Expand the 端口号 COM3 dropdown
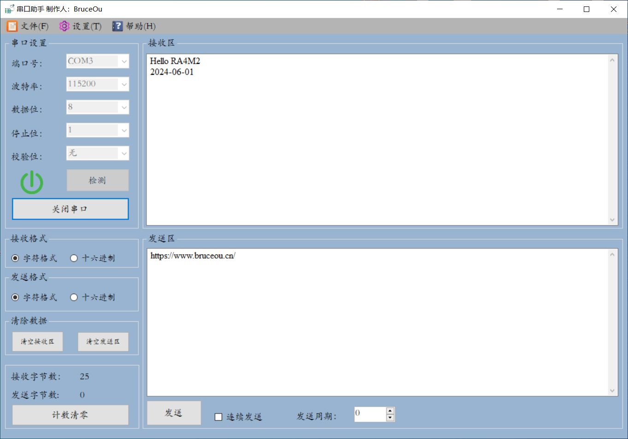This screenshot has width=628, height=439. pyautogui.click(x=124, y=61)
